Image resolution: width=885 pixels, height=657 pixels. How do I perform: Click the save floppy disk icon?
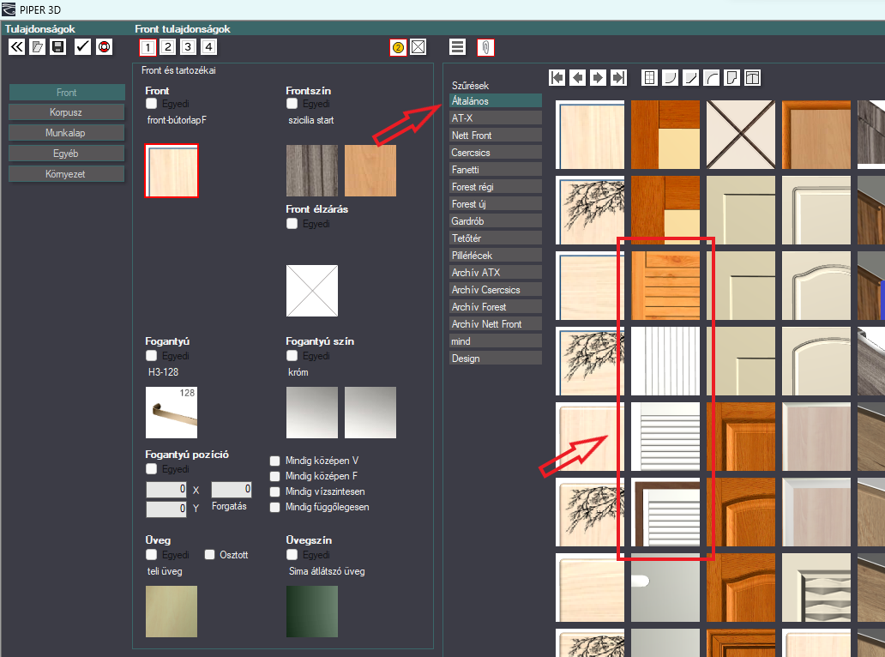click(57, 47)
